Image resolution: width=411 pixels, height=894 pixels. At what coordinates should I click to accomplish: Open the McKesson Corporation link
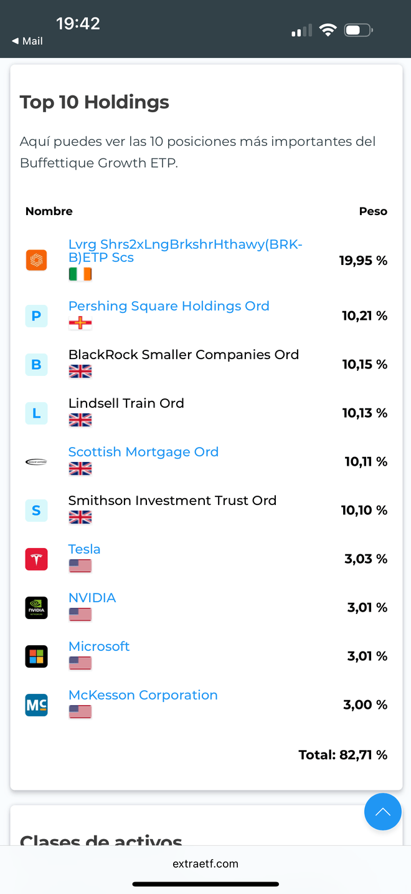[143, 695]
